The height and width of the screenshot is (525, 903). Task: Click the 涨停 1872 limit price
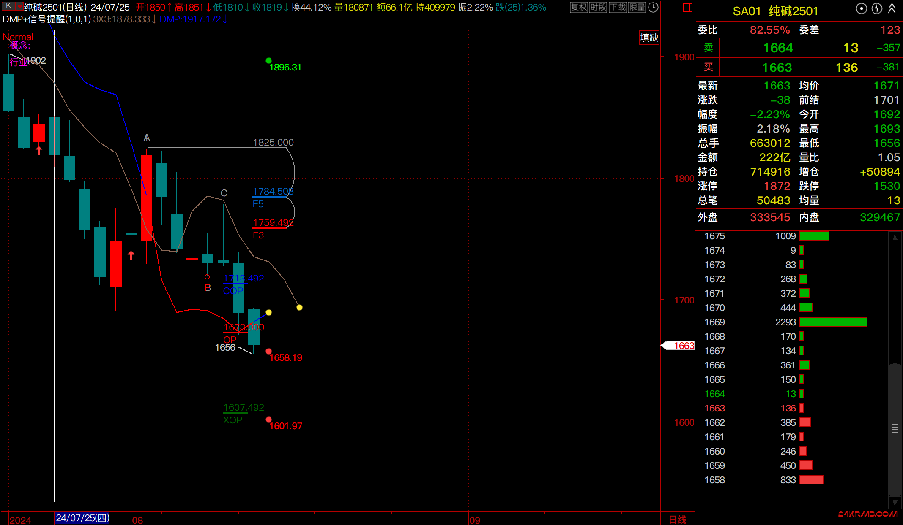click(777, 186)
